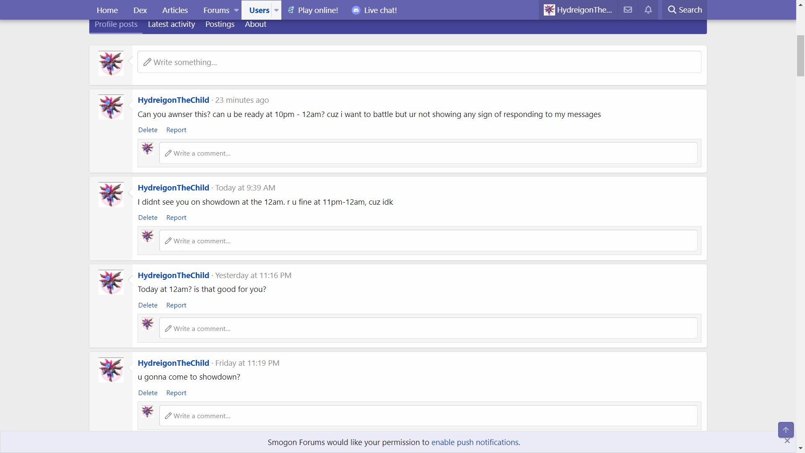The image size is (805, 453).
Task: Click the Search magnifier button
Action: [684, 10]
